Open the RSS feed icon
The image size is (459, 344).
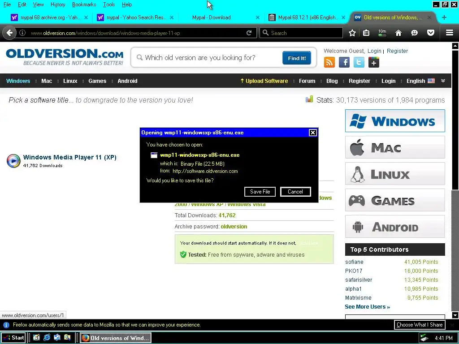(329, 62)
